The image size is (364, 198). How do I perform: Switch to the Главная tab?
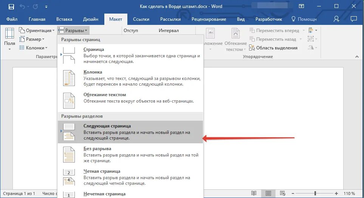37,19
